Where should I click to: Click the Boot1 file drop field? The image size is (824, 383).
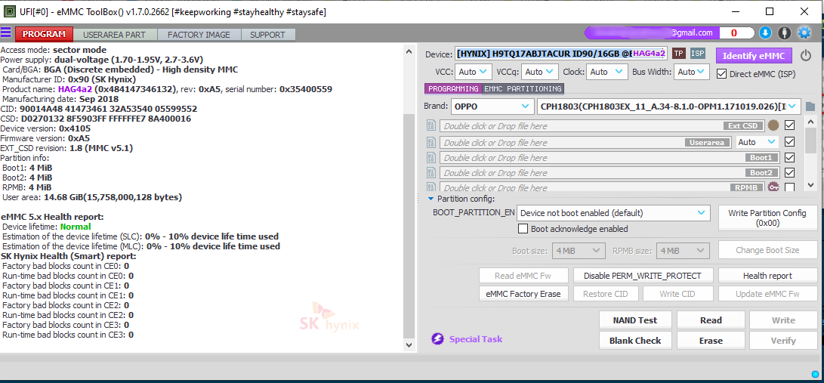610,158
